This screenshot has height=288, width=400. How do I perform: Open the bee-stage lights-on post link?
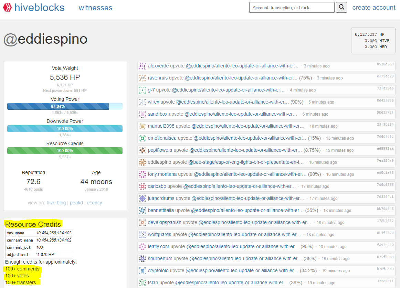point(246,162)
